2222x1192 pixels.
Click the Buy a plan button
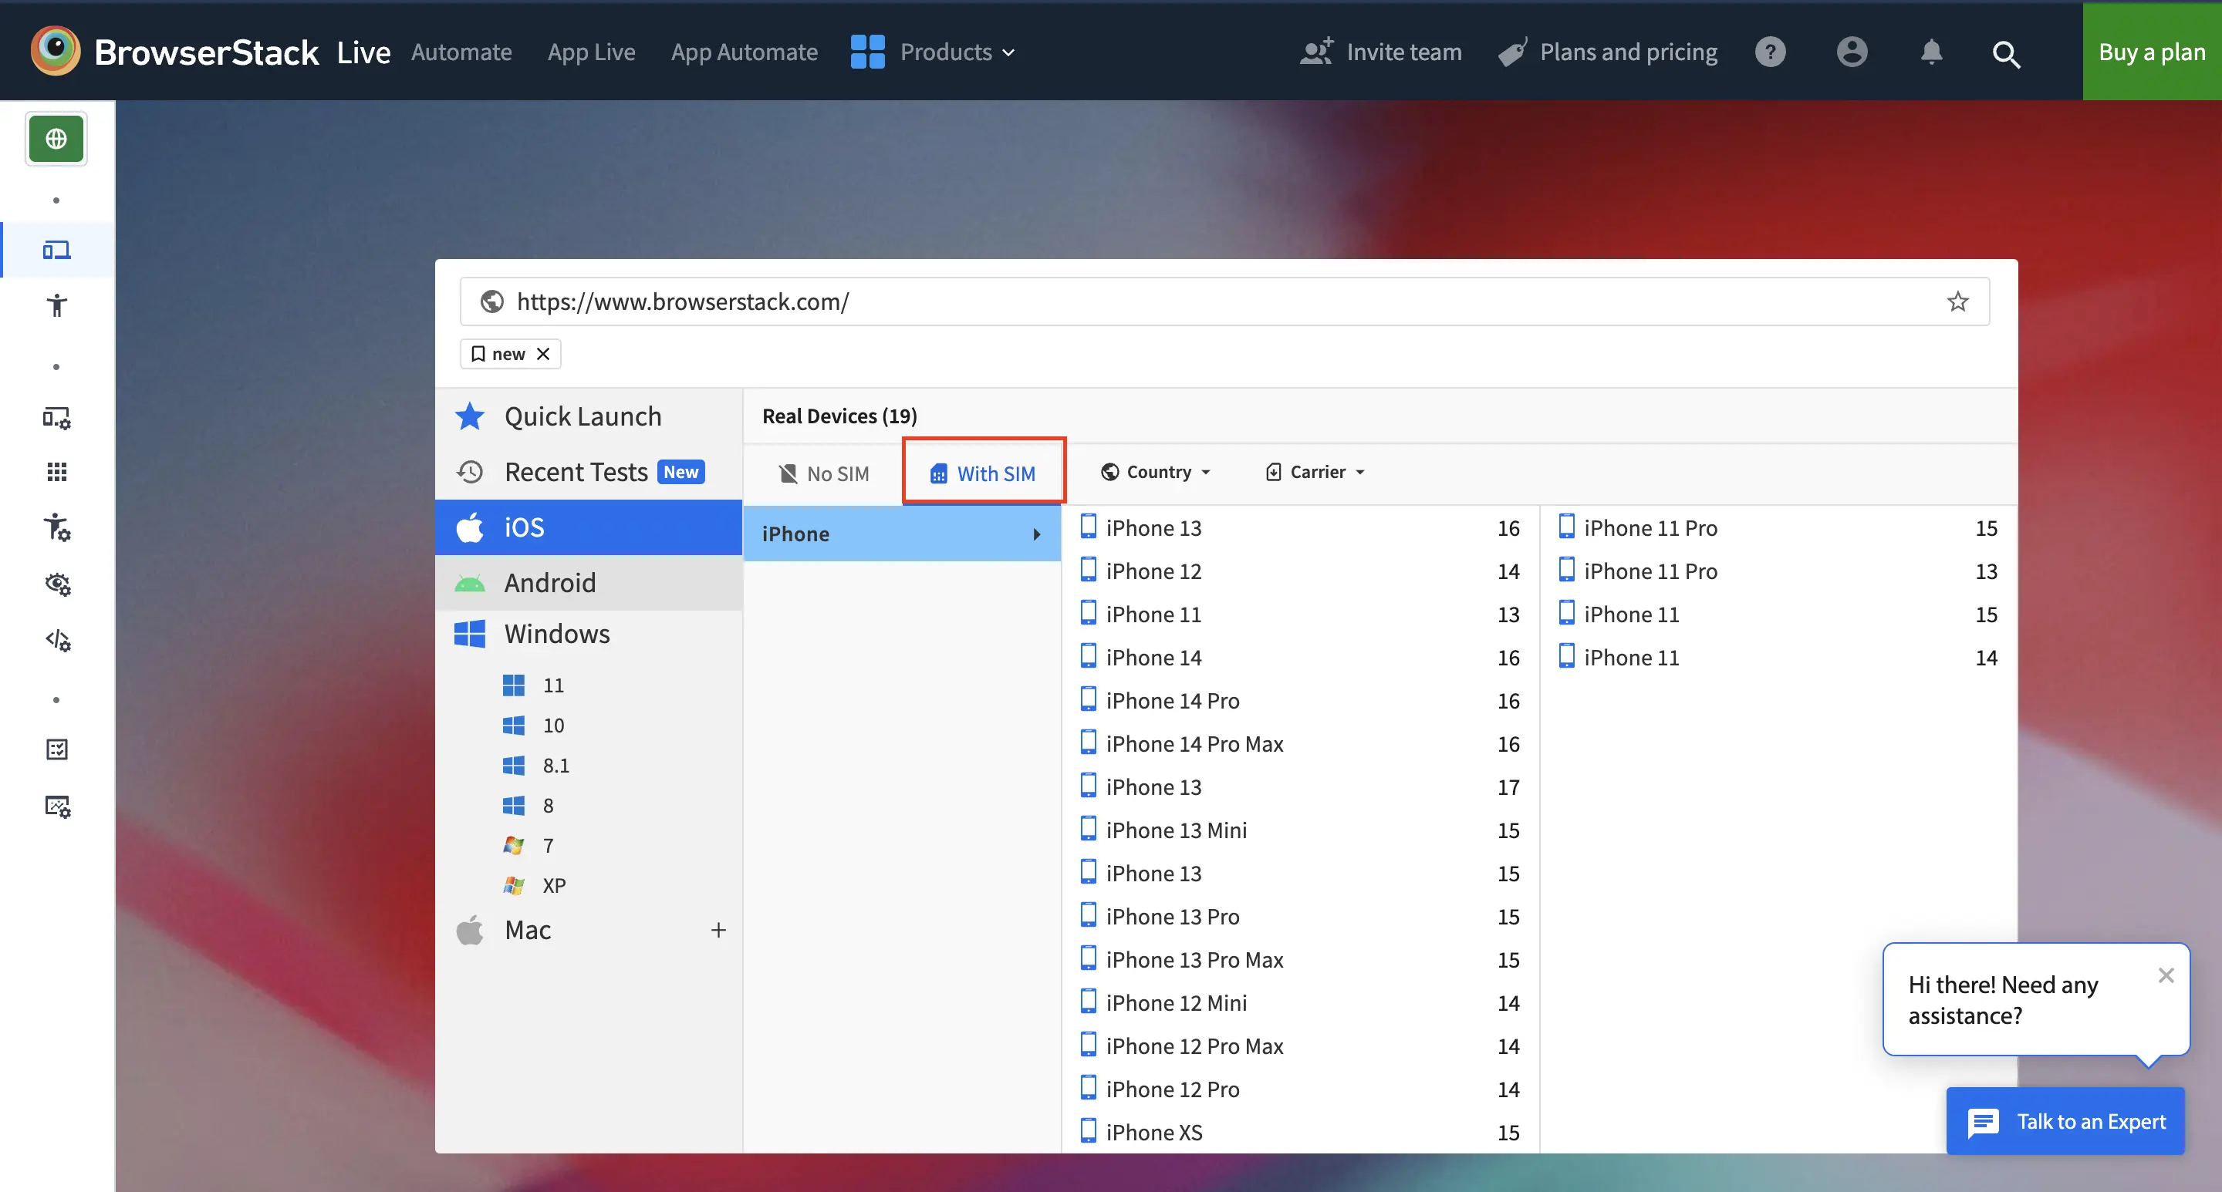[x=2151, y=52]
